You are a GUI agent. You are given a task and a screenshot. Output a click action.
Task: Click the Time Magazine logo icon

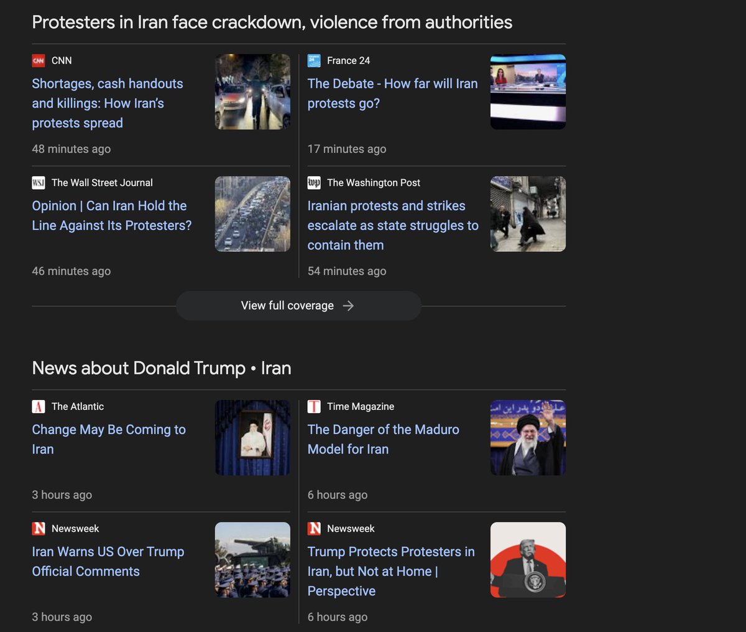point(314,406)
